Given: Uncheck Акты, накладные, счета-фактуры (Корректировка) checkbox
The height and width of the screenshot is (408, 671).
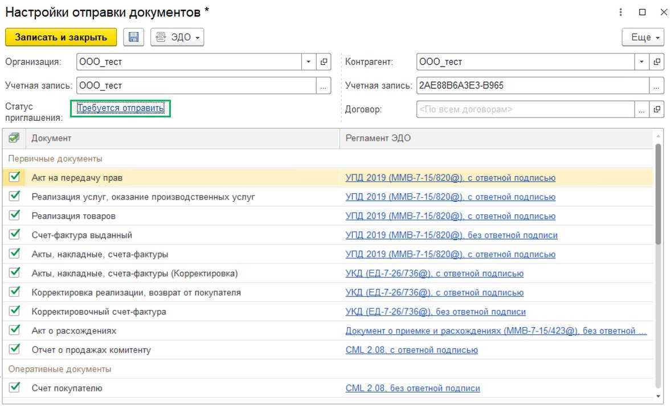Looking at the screenshot, I should pyautogui.click(x=15, y=272).
